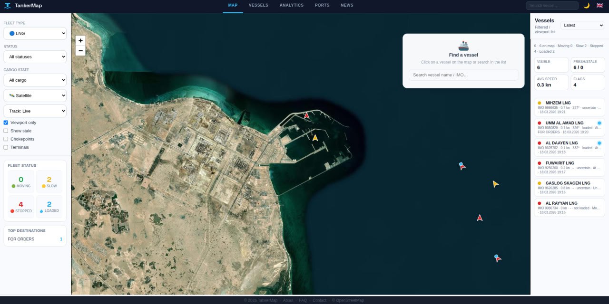The height and width of the screenshot is (304, 609).
Task: Expand the Latest sort dropdown
Action: click(x=582, y=25)
